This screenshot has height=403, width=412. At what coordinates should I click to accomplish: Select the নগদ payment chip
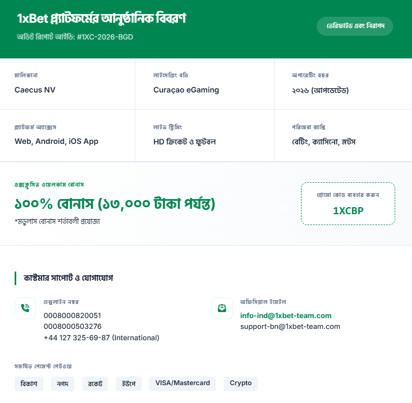coord(63,384)
